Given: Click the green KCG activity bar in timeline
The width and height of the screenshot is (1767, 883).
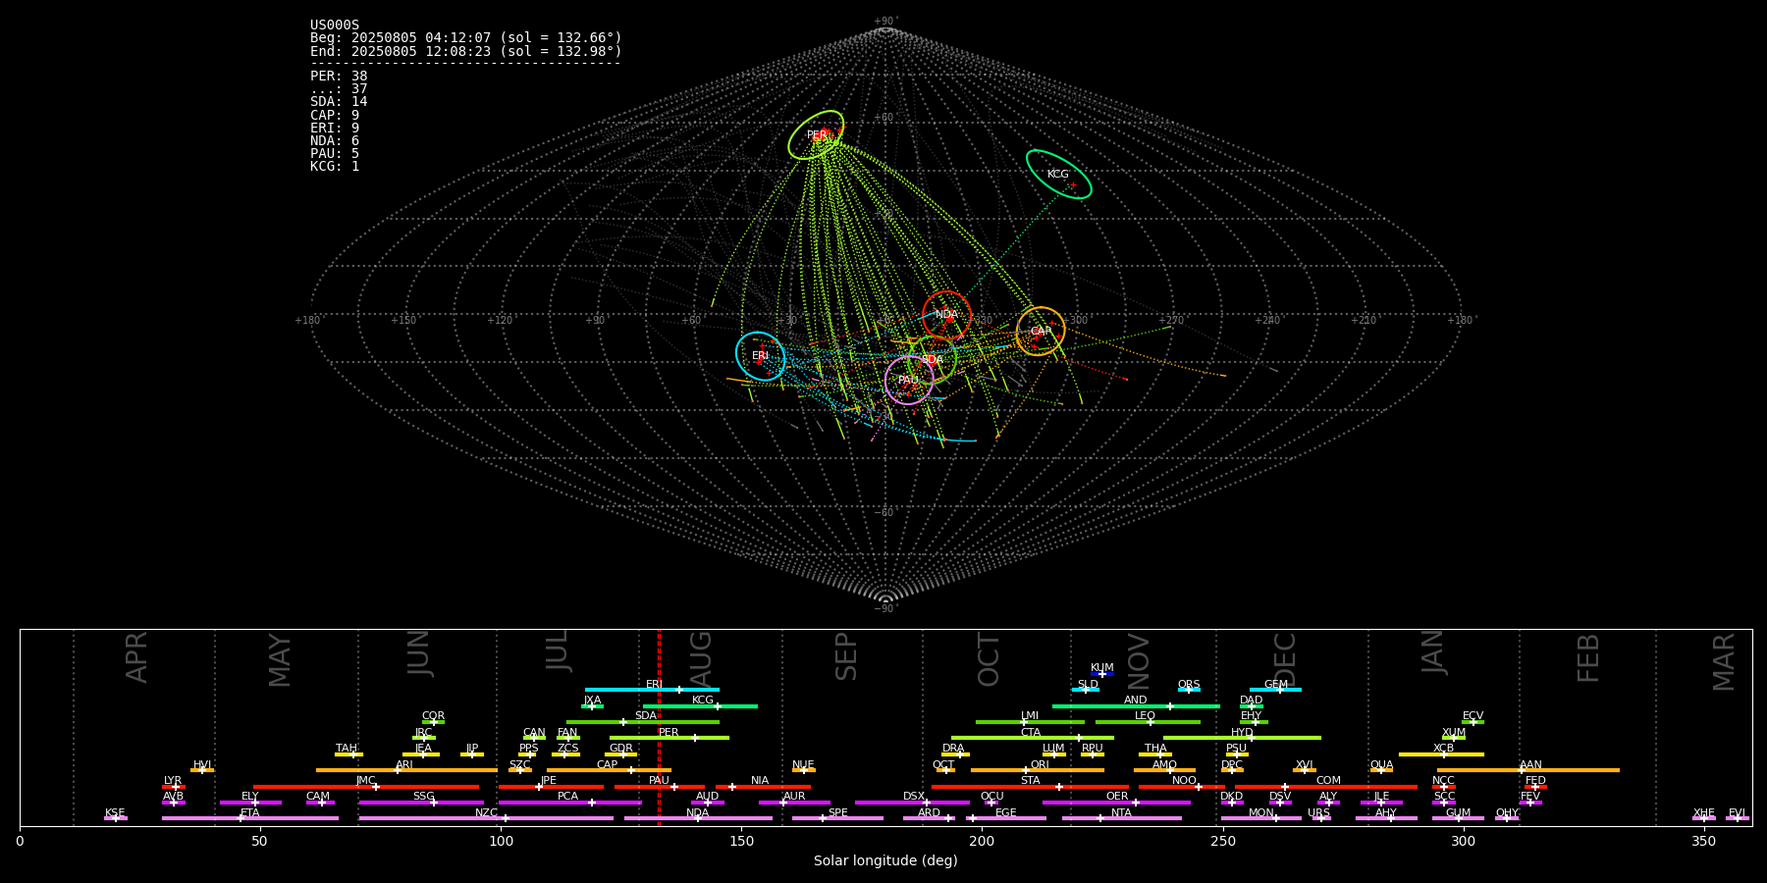Looking at the screenshot, I should click(700, 705).
